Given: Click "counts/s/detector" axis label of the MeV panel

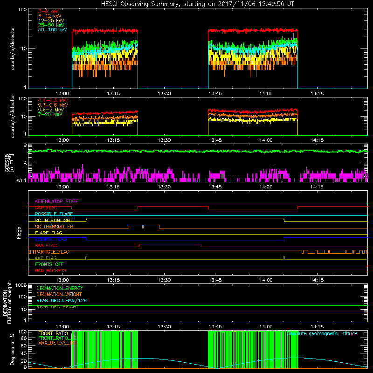Looking at the screenshot, I should [x=12, y=116].
